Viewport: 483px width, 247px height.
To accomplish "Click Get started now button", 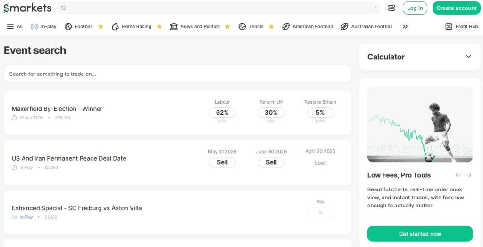I will (x=420, y=234).
